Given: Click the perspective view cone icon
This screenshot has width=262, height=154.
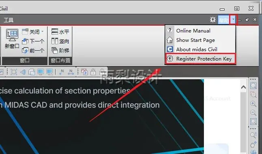Looking at the screenshot, I should pyautogui.click(x=23, y=72).
